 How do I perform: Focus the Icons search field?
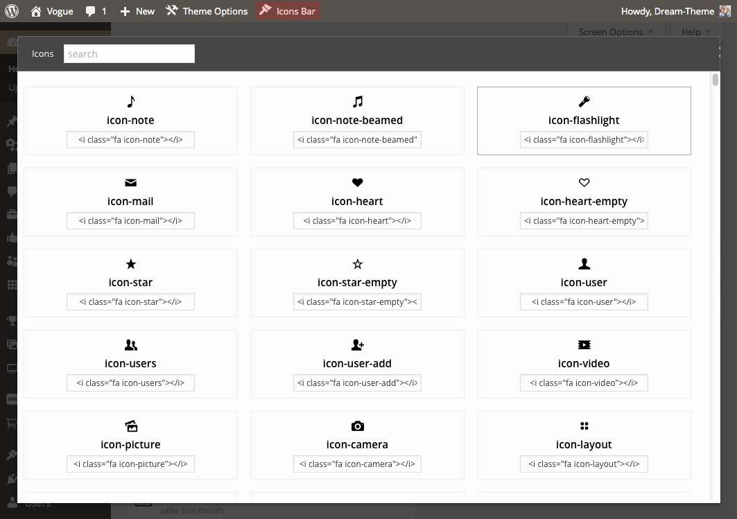coord(129,54)
